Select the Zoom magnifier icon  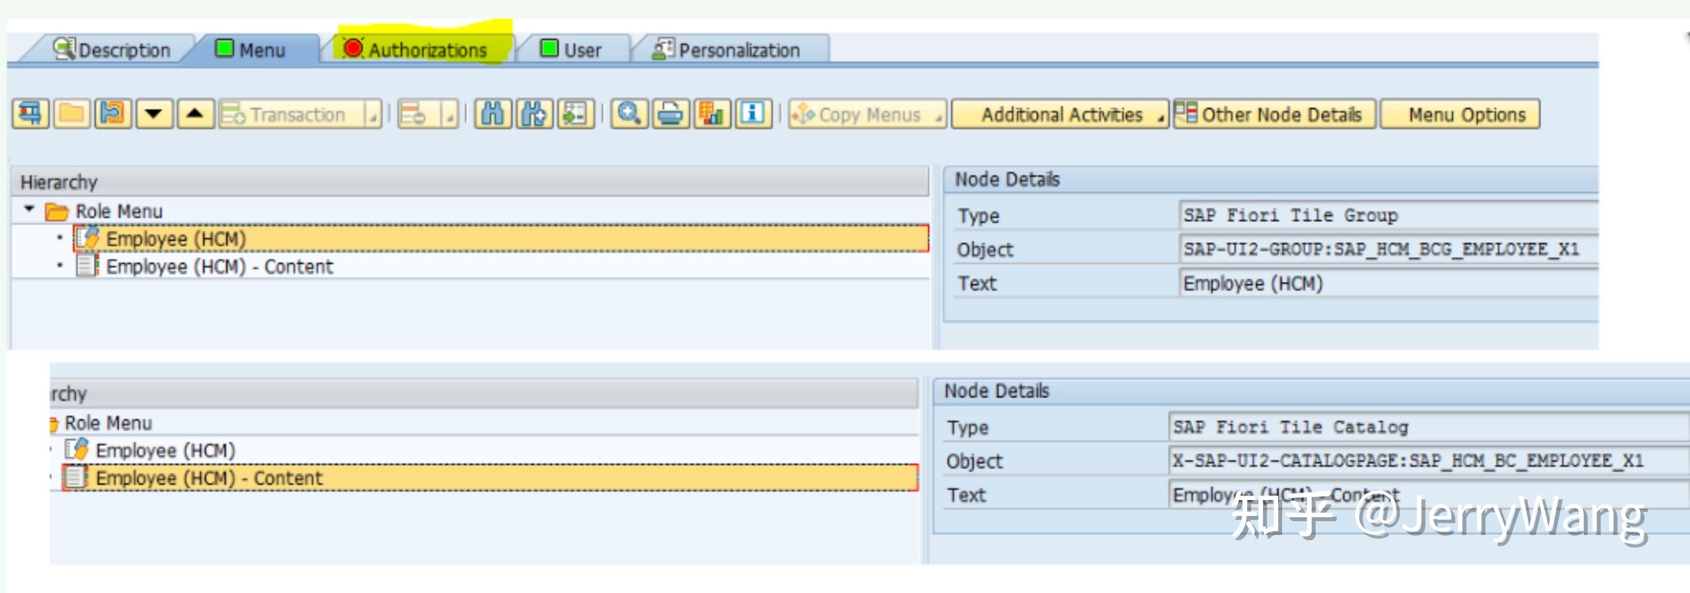click(630, 113)
